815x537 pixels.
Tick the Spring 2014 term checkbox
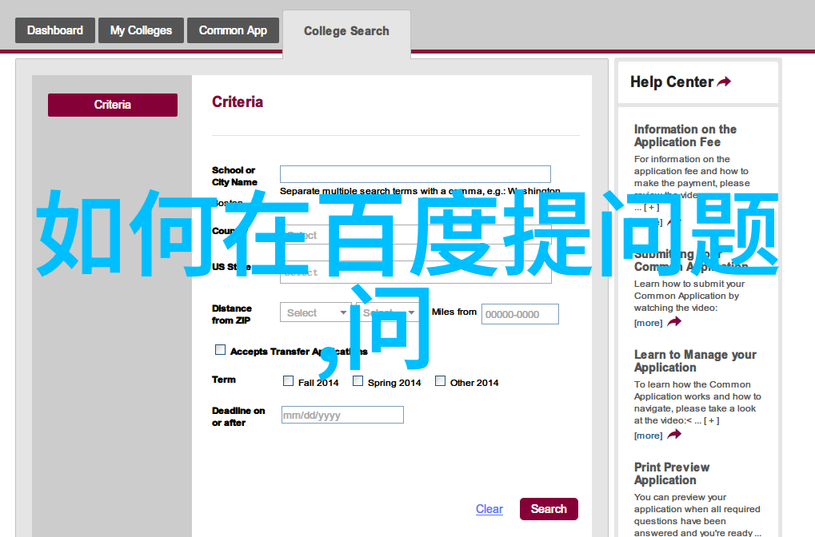click(x=358, y=381)
